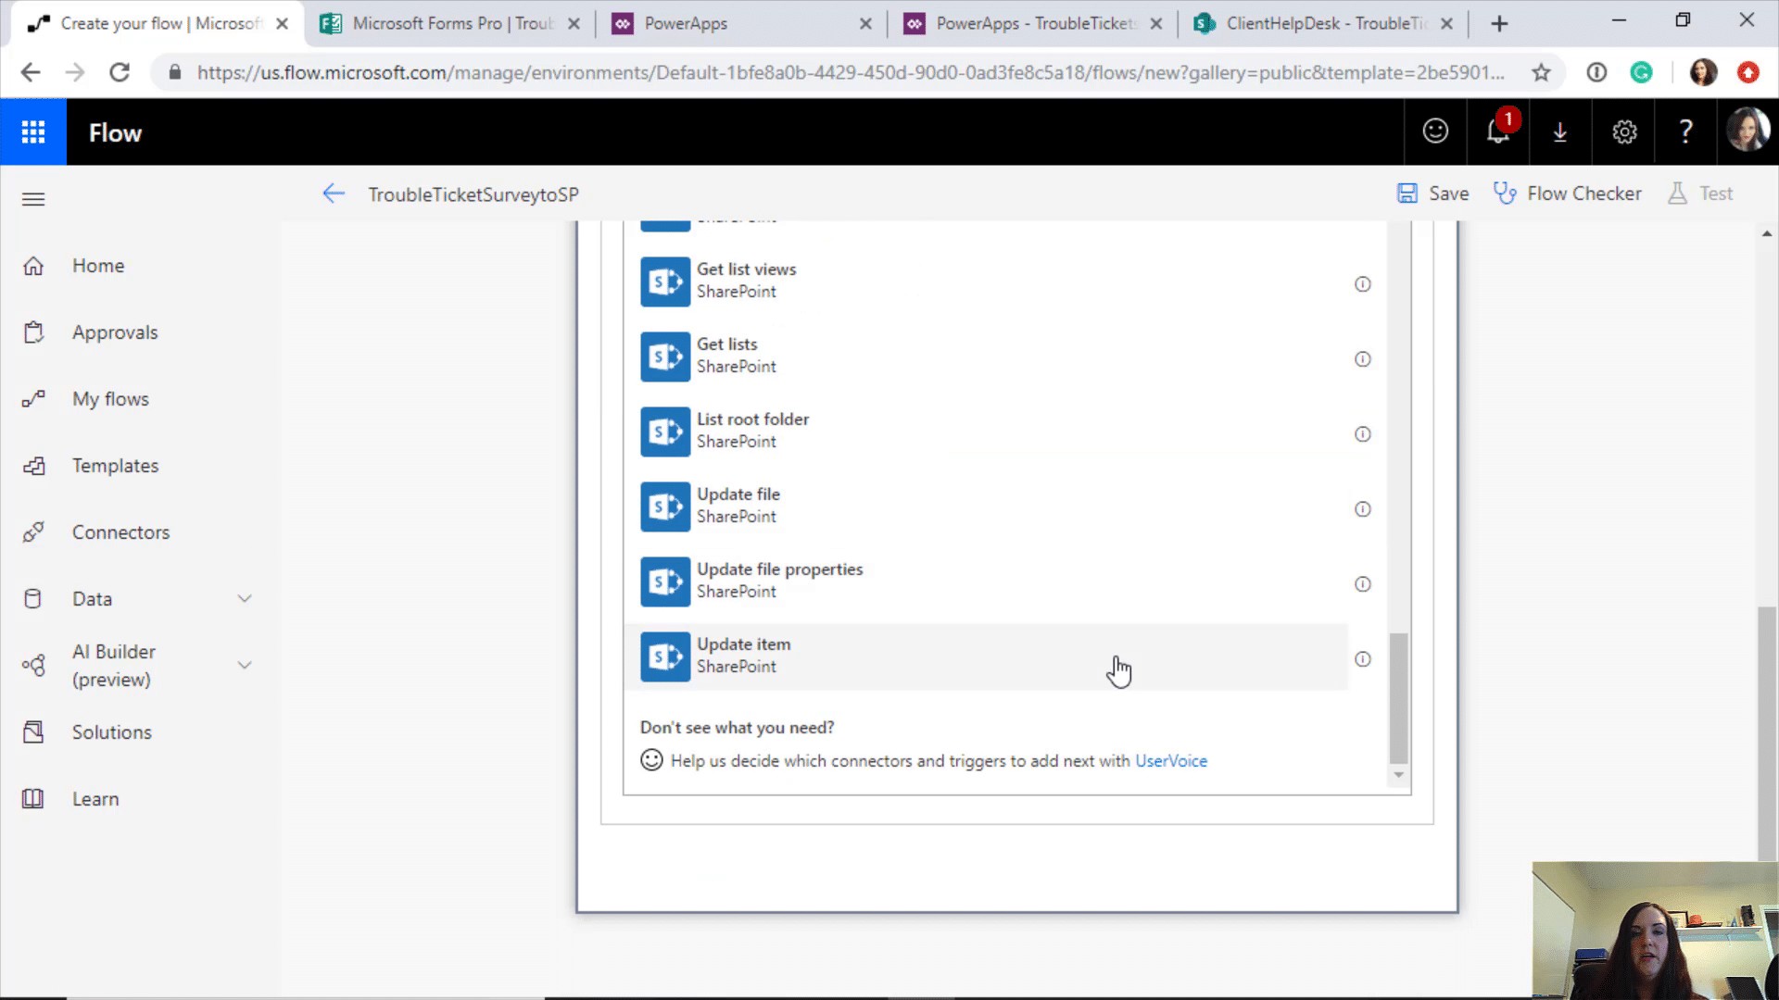Click the Grammarly extension icon
The width and height of the screenshot is (1779, 1000).
point(1641,72)
